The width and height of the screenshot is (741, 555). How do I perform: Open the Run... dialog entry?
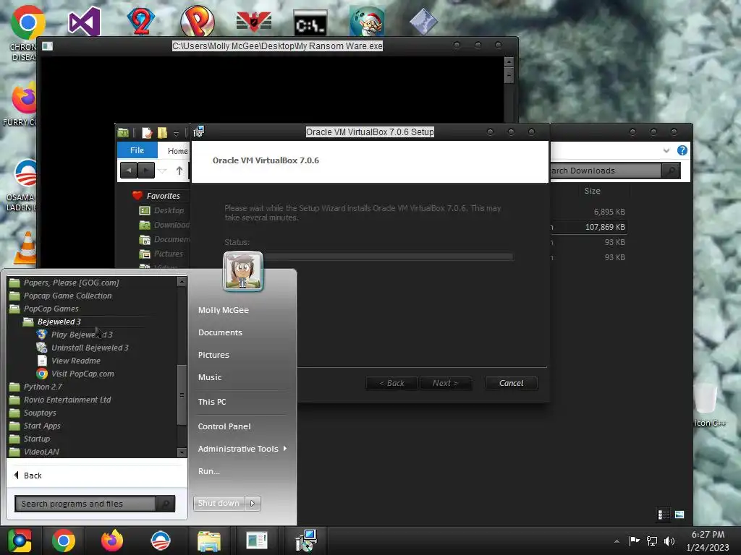209,471
